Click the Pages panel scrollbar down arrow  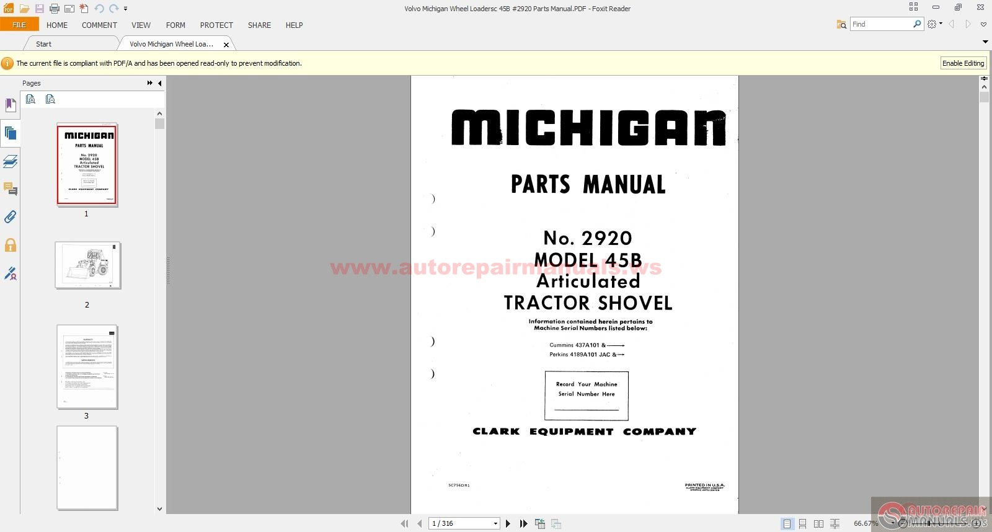(x=159, y=509)
